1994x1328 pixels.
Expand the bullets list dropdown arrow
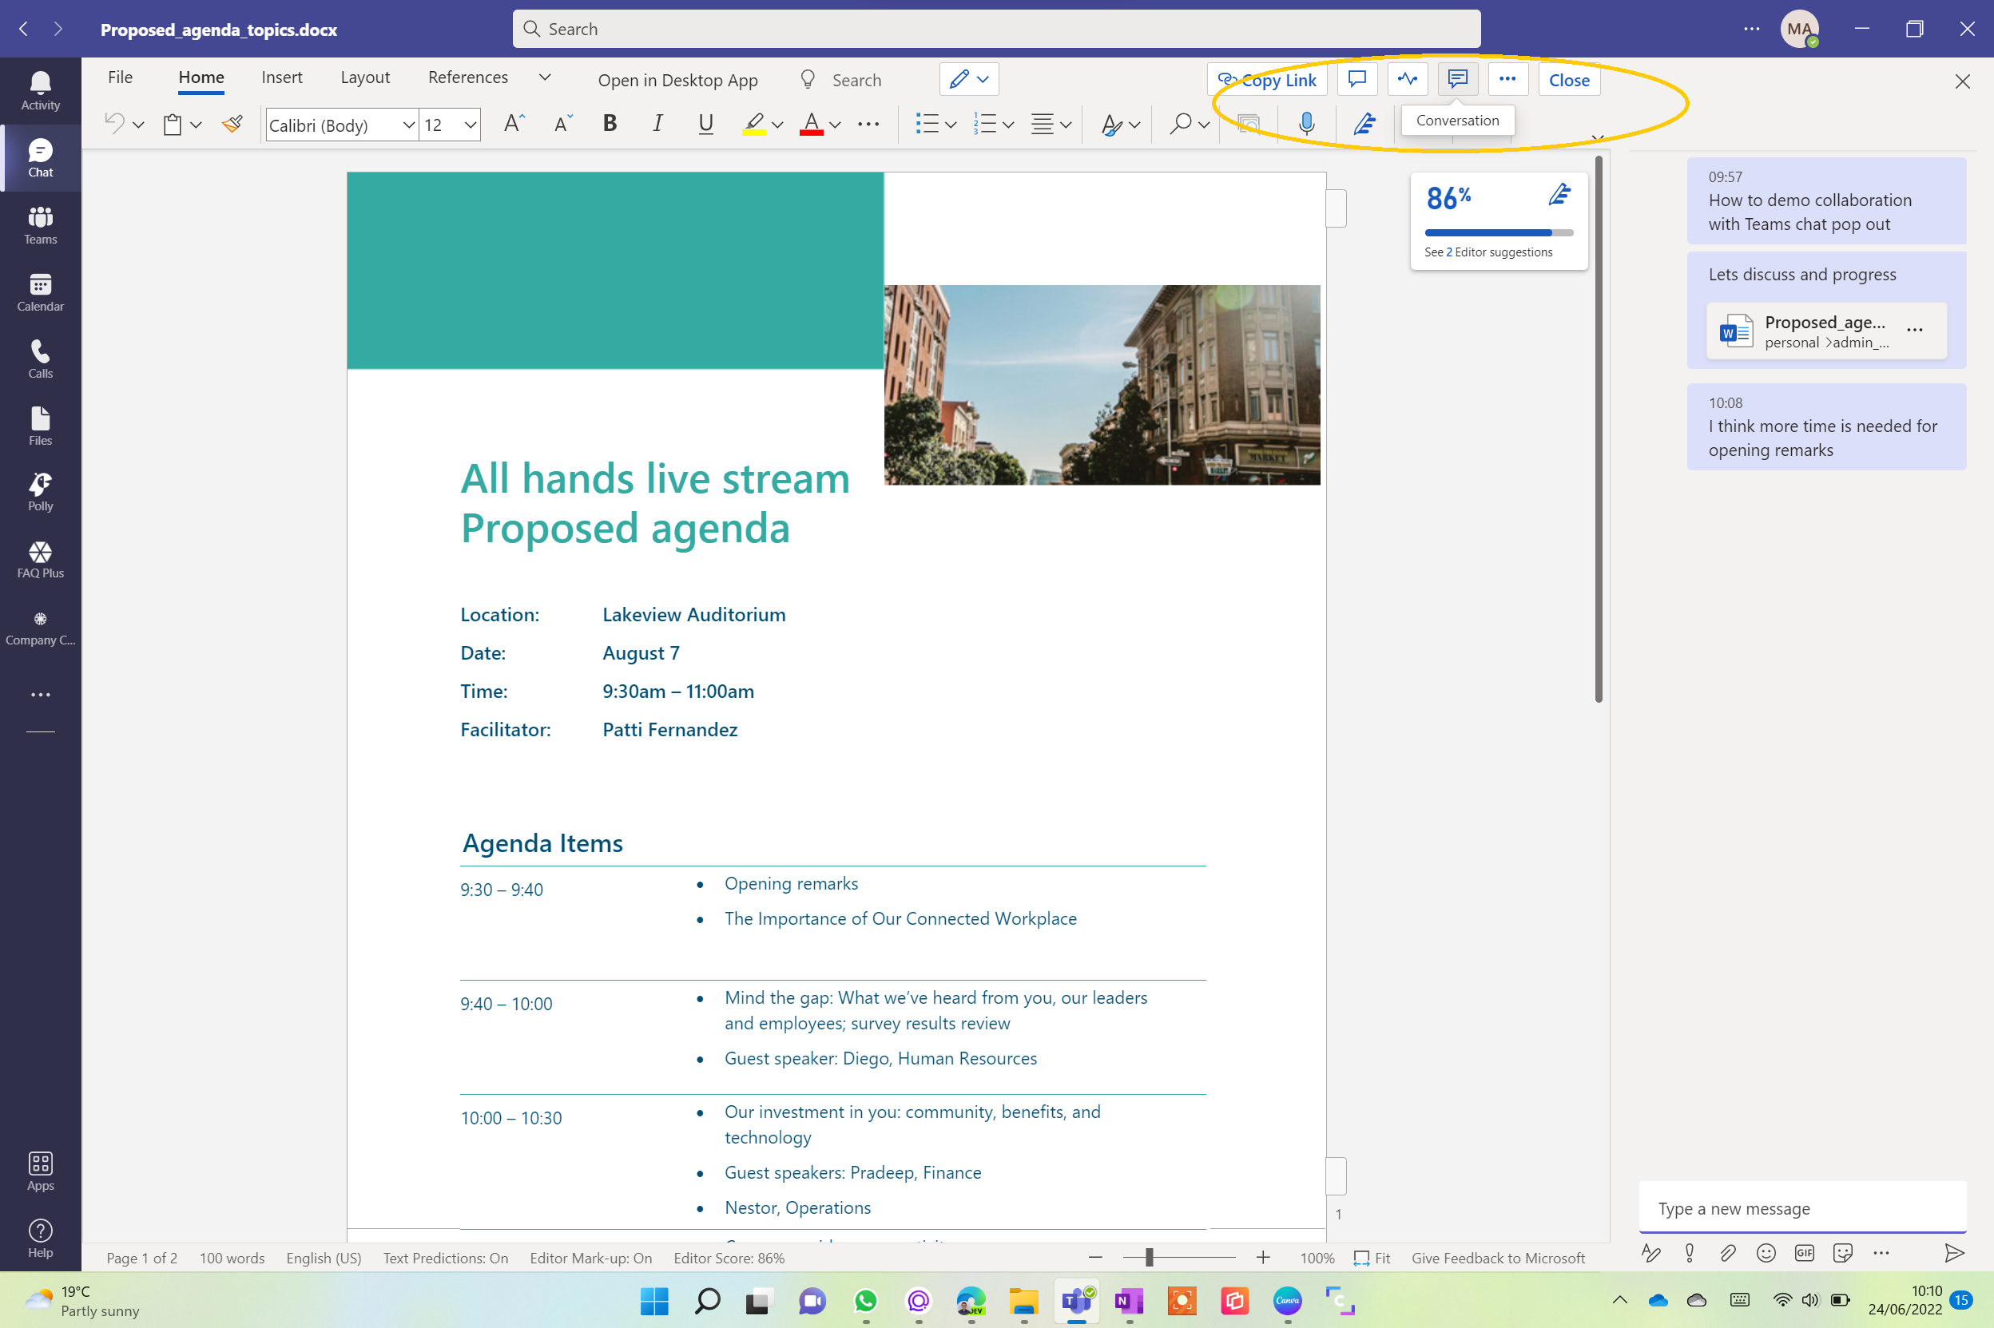(951, 125)
